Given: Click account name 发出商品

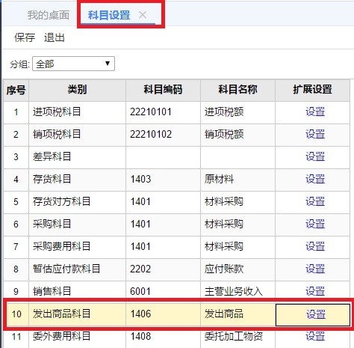Looking at the screenshot, I should coord(224,314).
